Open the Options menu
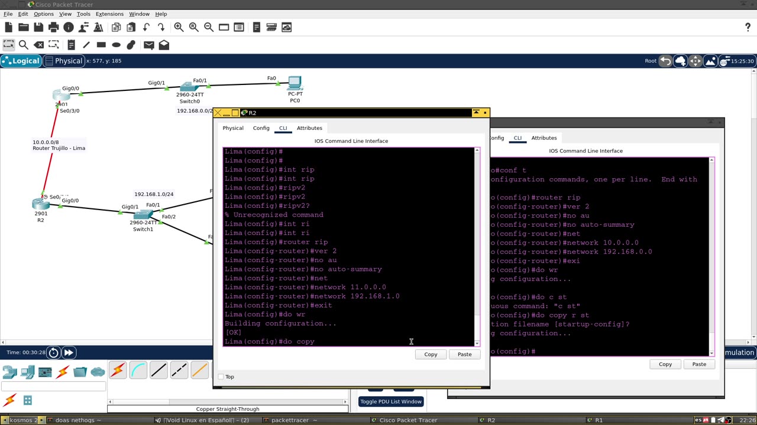The width and height of the screenshot is (757, 425). pyautogui.click(x=43, y=14)
